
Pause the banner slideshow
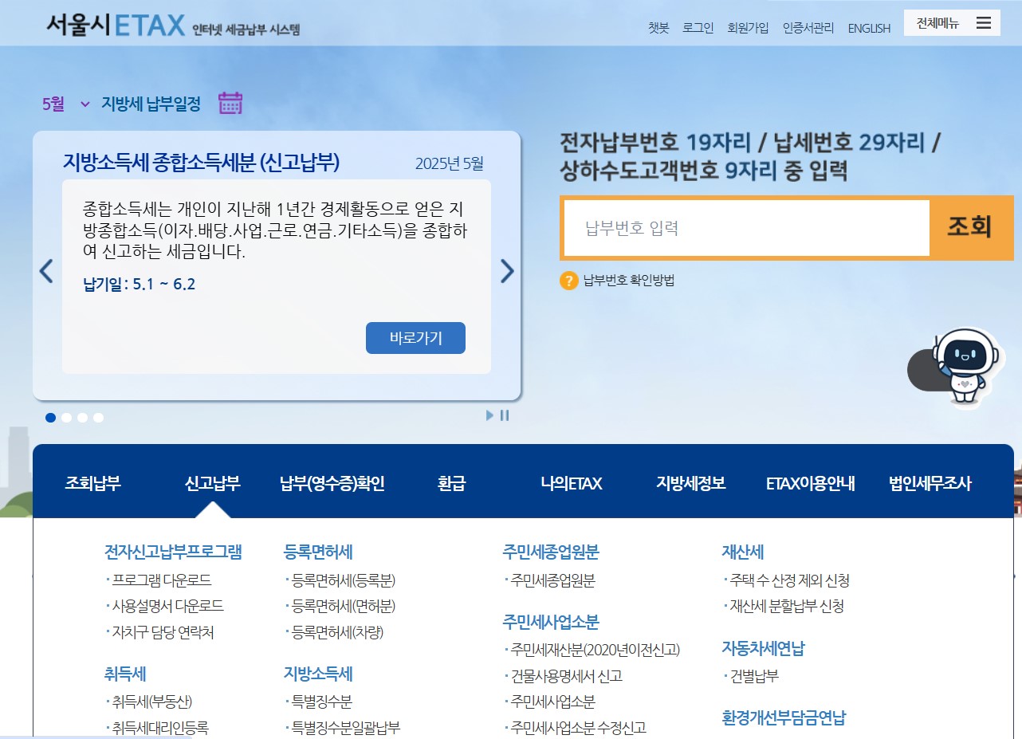click(503, 415)
